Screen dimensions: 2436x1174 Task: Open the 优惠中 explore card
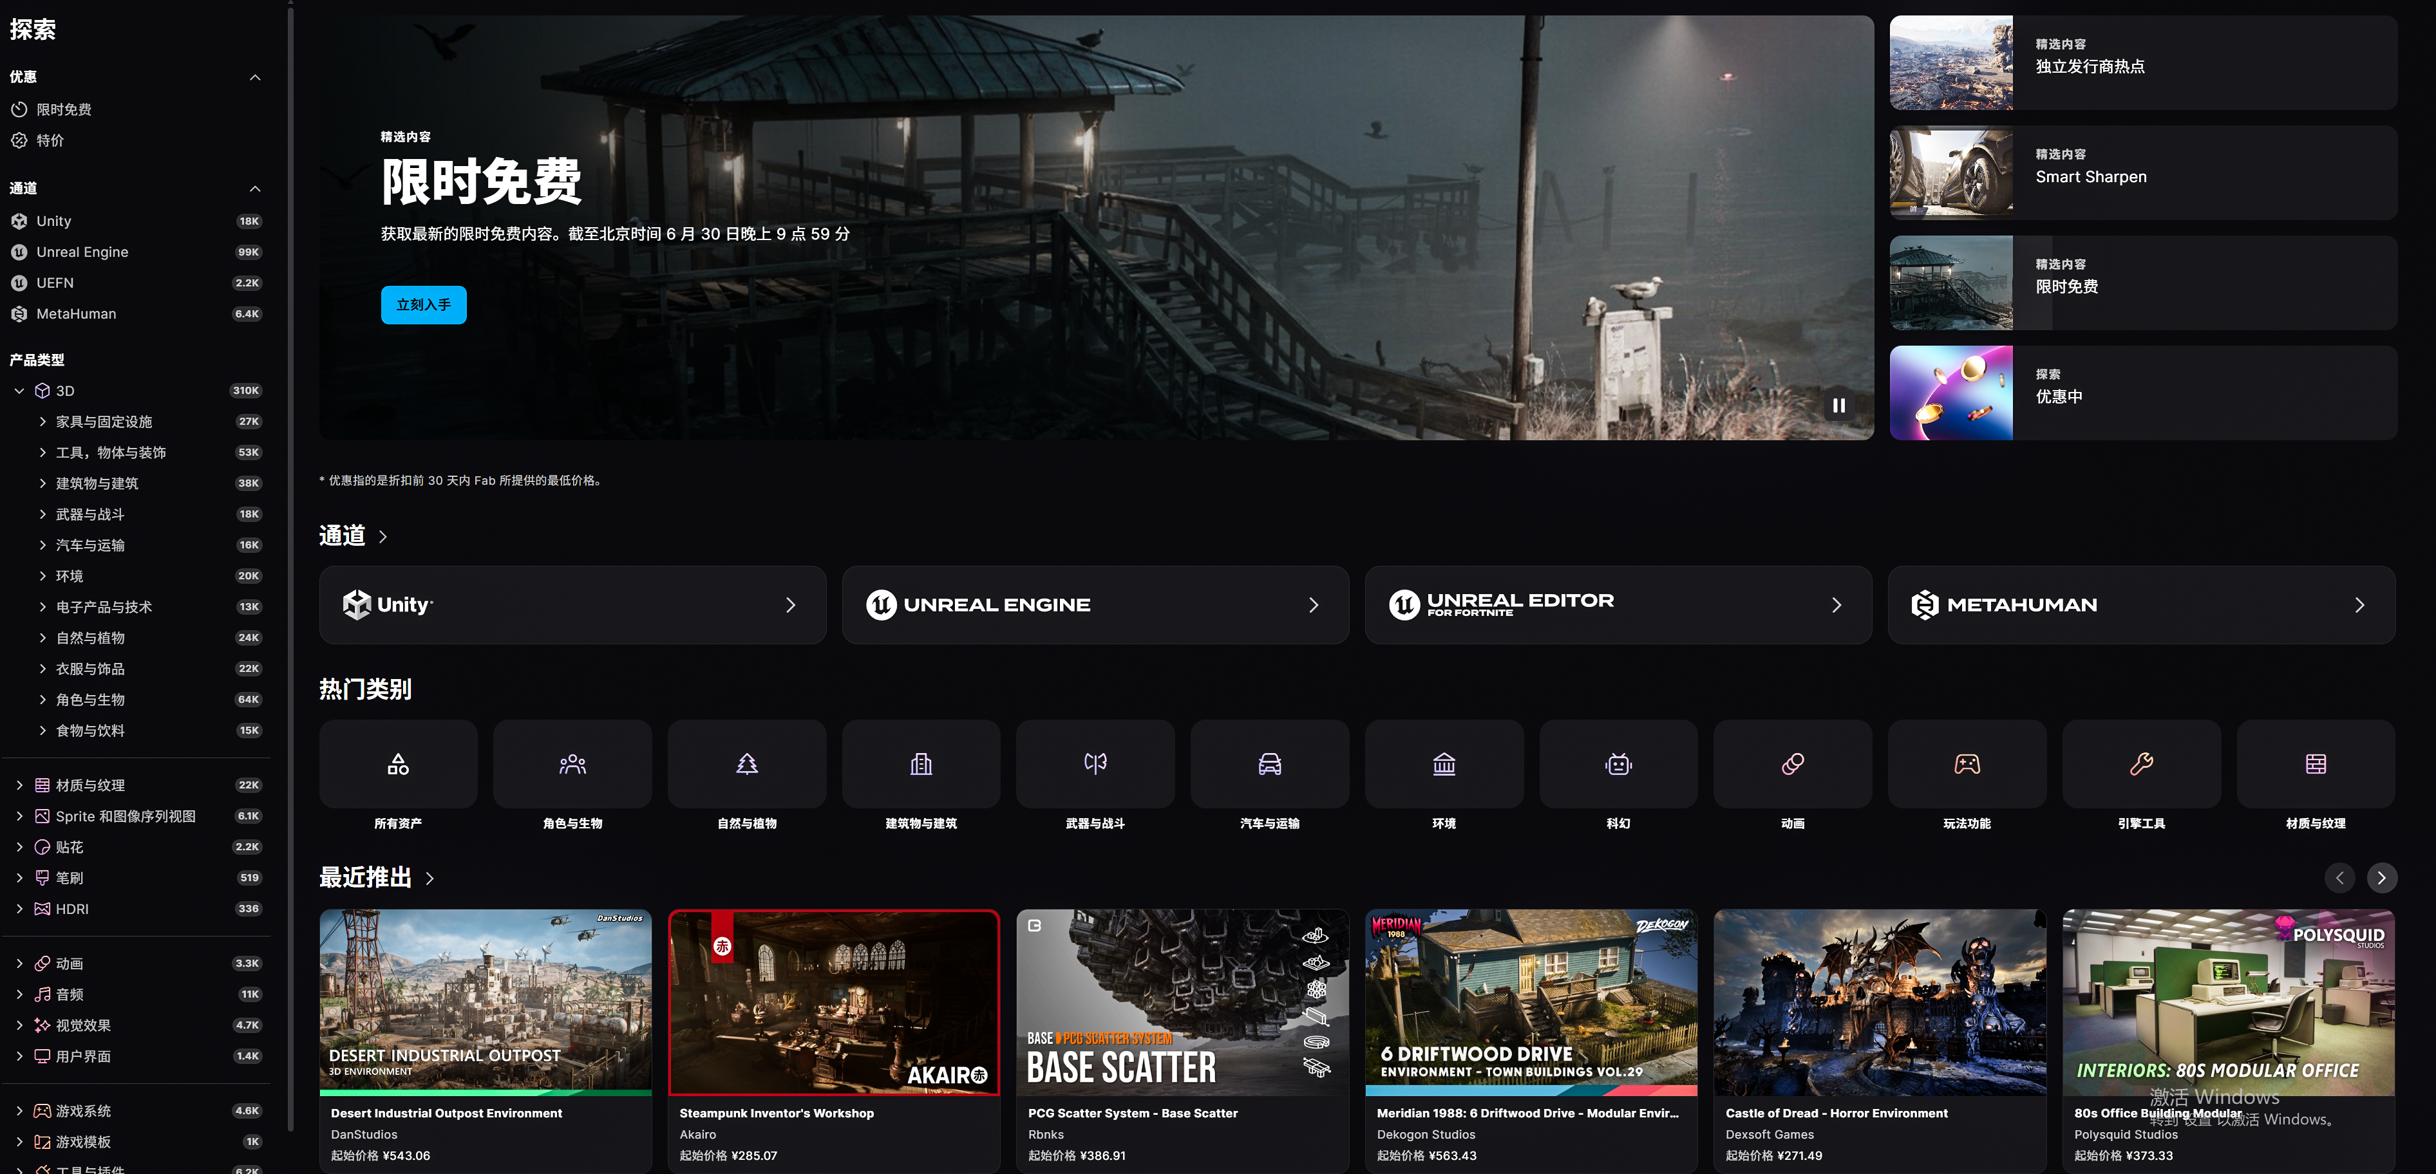tap(2143, 393)
